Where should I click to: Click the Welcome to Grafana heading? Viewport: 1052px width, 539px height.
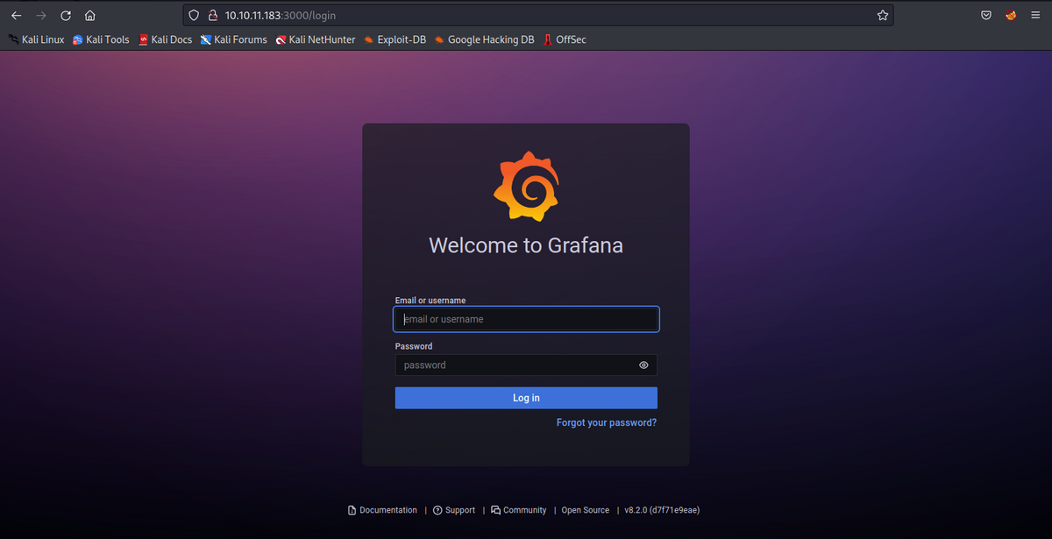526,245
